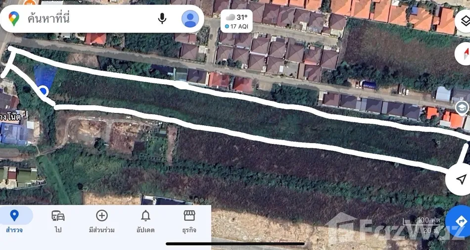Open the ธุรกิจ tab

coord(189,221)
